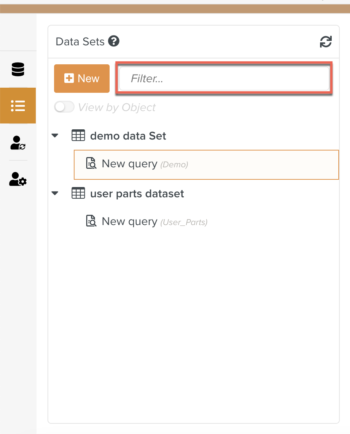Open the user sync sidebar icon
Image resolution: width=350 pixels, height=434 pixels.
[18, 143]
